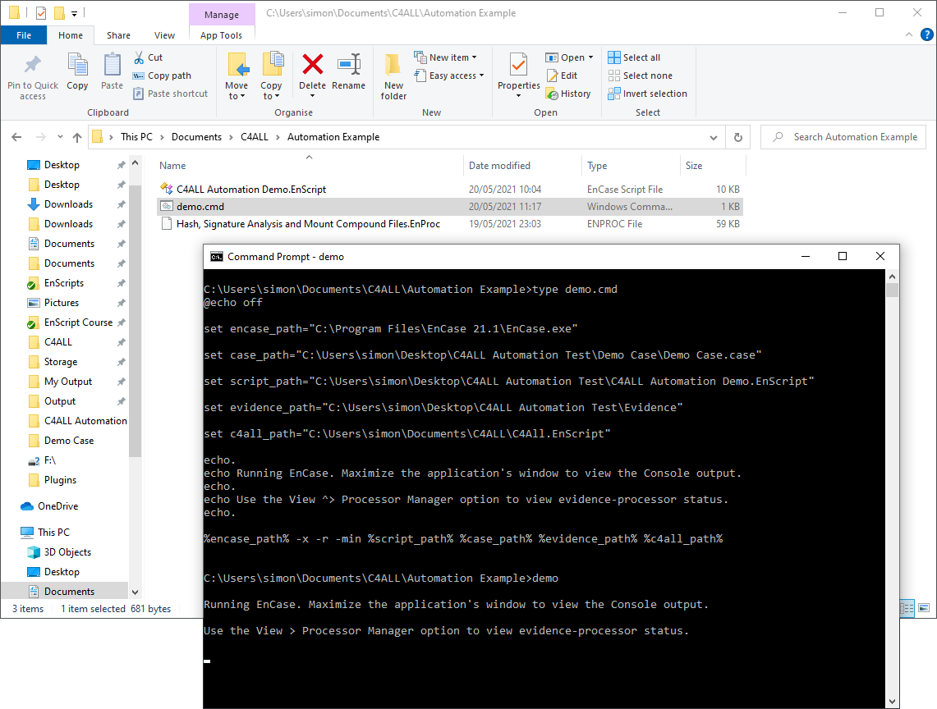Open the App Tools tab
Image resolution: width=937 pixels, height=709 pixels.
click(221, 35)
